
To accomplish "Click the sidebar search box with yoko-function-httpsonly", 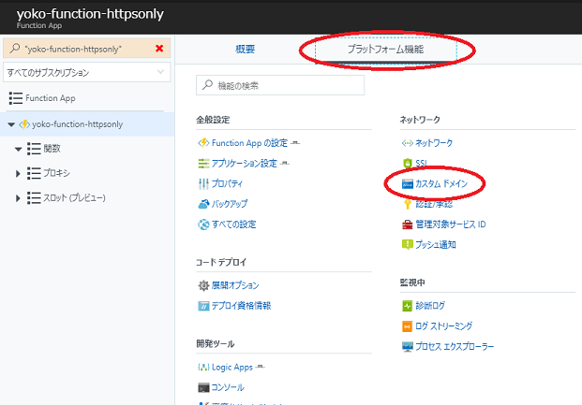I will pyautogui.click(x=86, y=49).
